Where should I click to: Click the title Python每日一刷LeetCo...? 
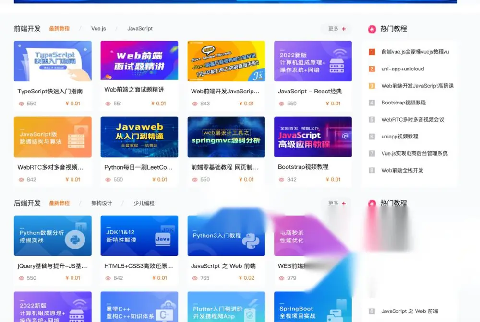[x=138, y=167]
